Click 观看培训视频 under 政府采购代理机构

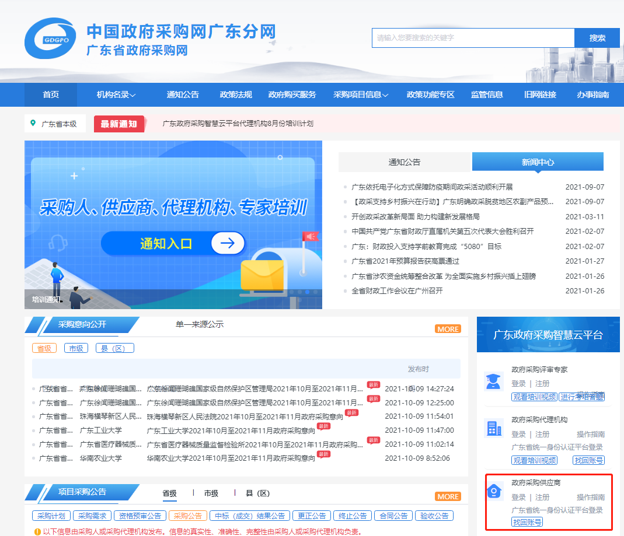(x=534, y=460)
